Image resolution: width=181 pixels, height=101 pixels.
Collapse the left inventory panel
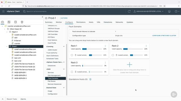point(42,17)
